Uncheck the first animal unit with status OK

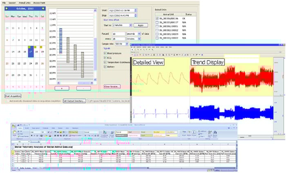click(157, 18)
